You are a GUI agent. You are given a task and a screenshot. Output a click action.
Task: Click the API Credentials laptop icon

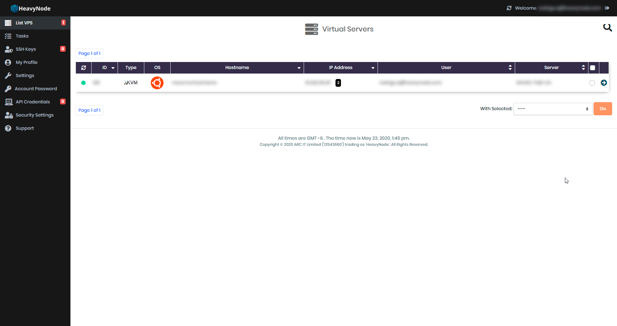click(9, 102)
